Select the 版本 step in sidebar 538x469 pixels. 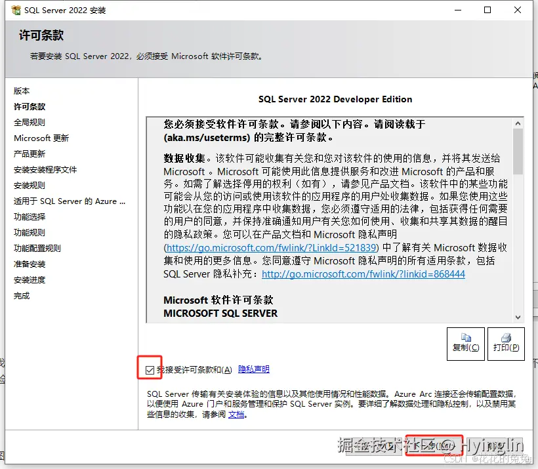click(x=22, y=91)
